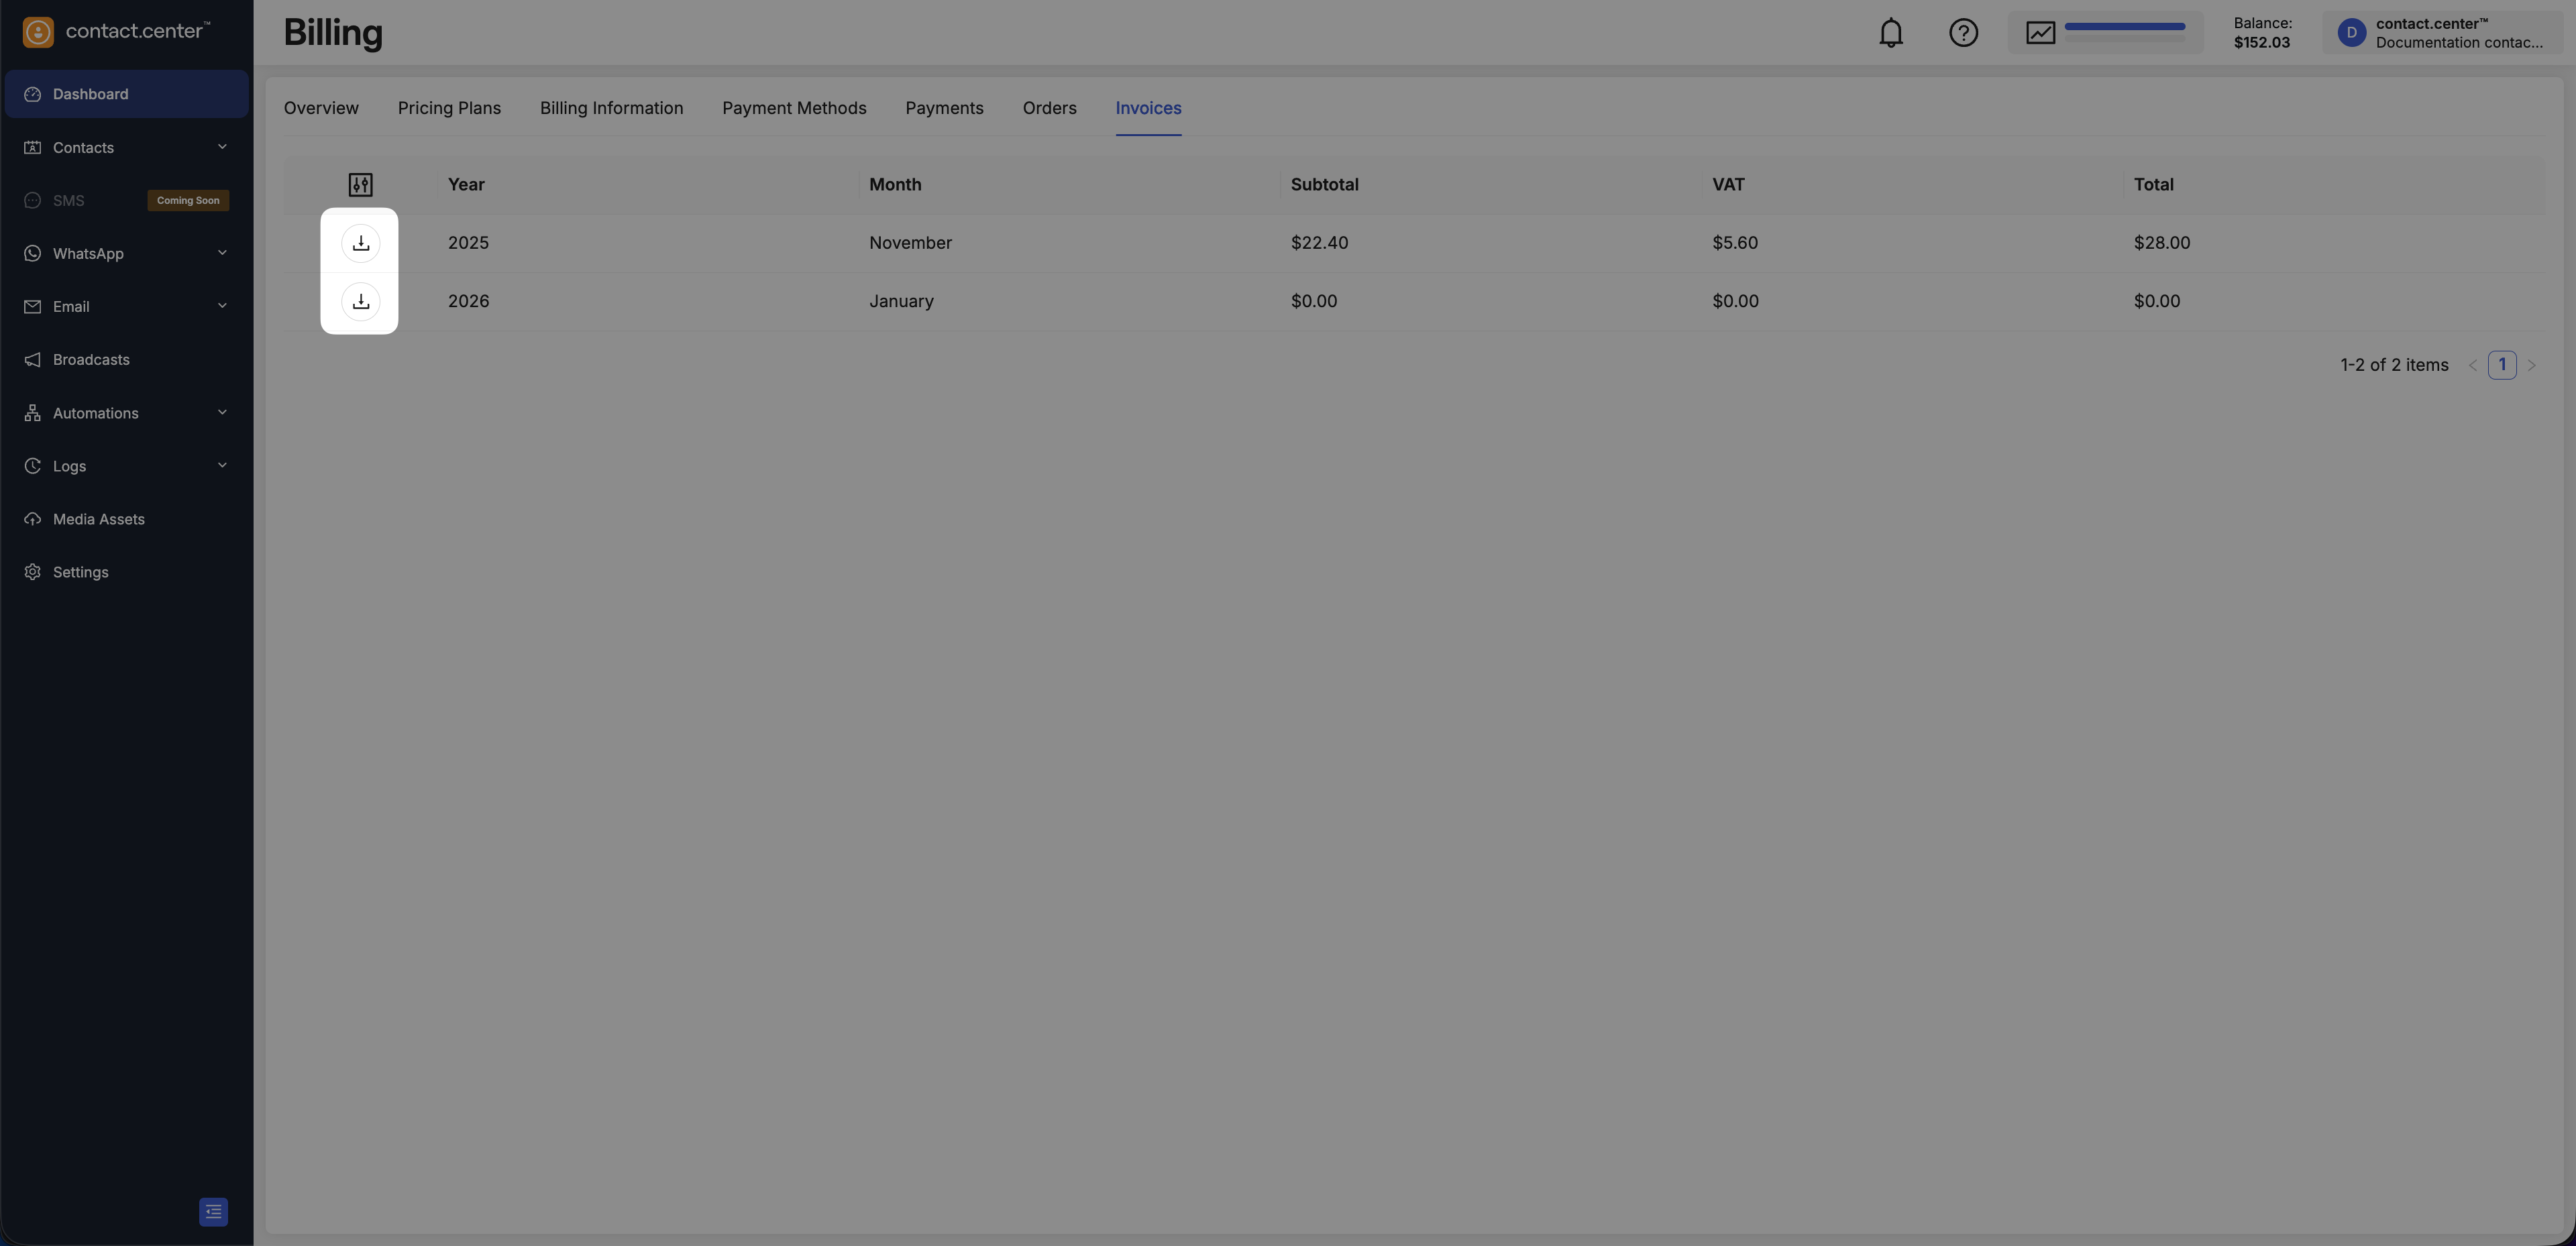Click the help question mark icon
The image size is (2576, 1246).
(1963, 33)
